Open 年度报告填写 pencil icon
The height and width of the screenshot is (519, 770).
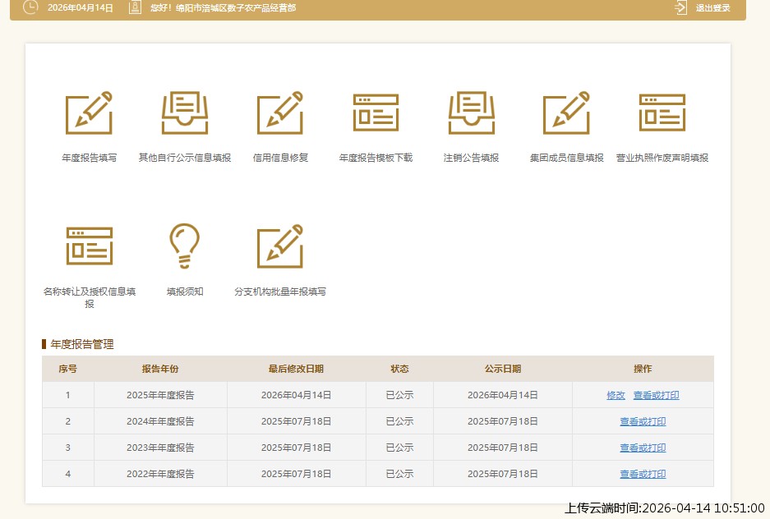[x=89, y=113]
